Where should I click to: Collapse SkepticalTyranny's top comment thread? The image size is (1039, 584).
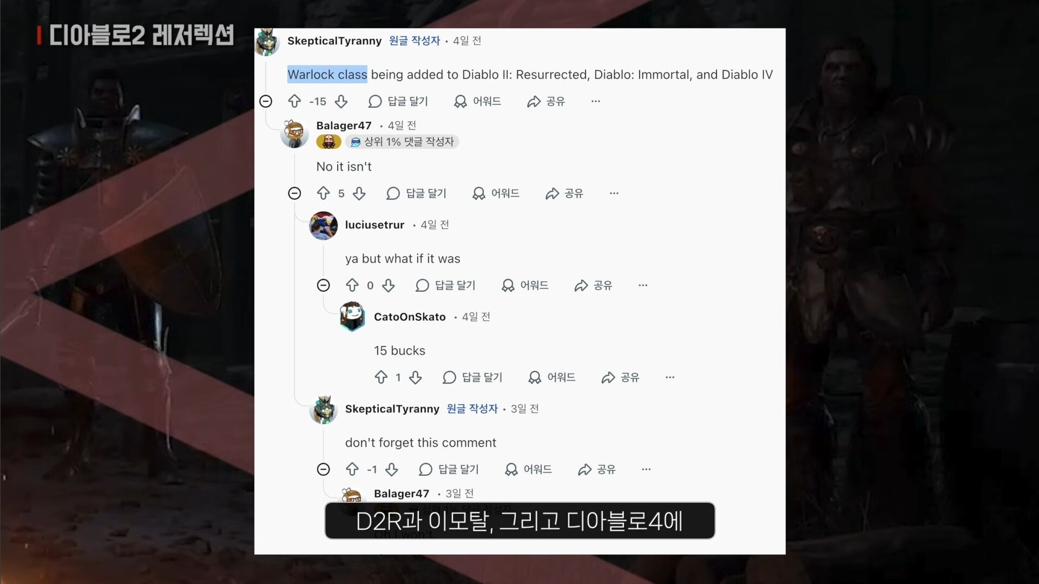click(x=266, y=101)
